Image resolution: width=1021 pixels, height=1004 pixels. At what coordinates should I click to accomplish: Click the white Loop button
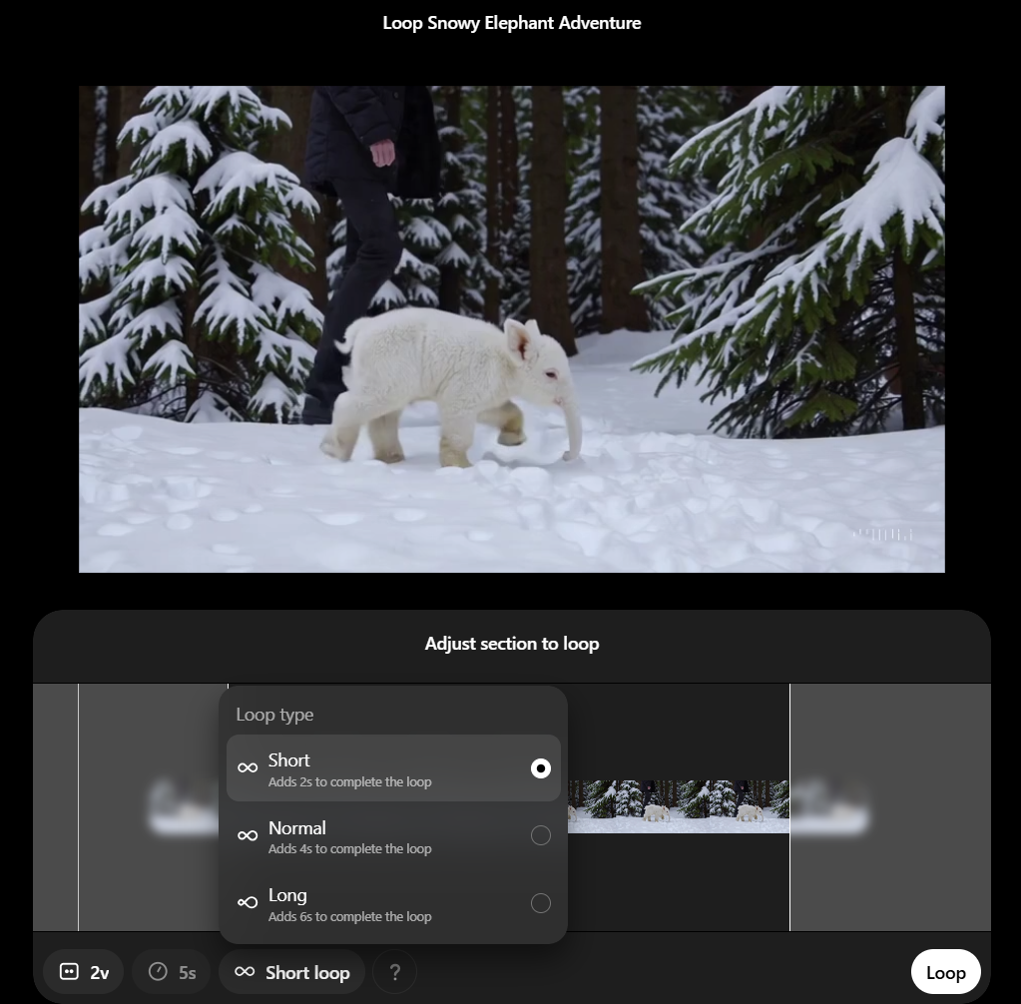[x=945, y=972]
